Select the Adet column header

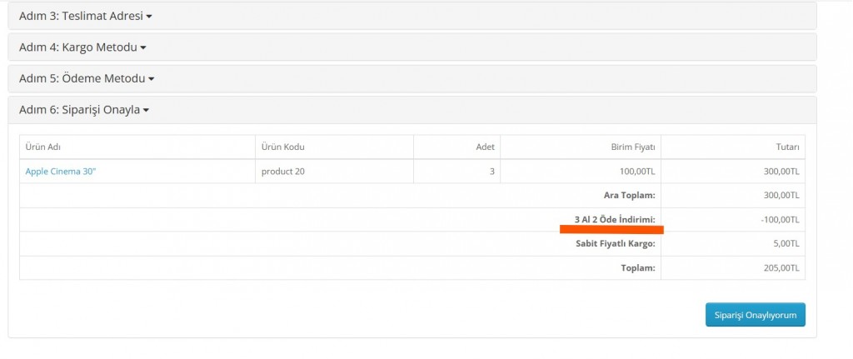(485, 147)
